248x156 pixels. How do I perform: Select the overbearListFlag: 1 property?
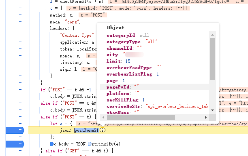(133, 74)
